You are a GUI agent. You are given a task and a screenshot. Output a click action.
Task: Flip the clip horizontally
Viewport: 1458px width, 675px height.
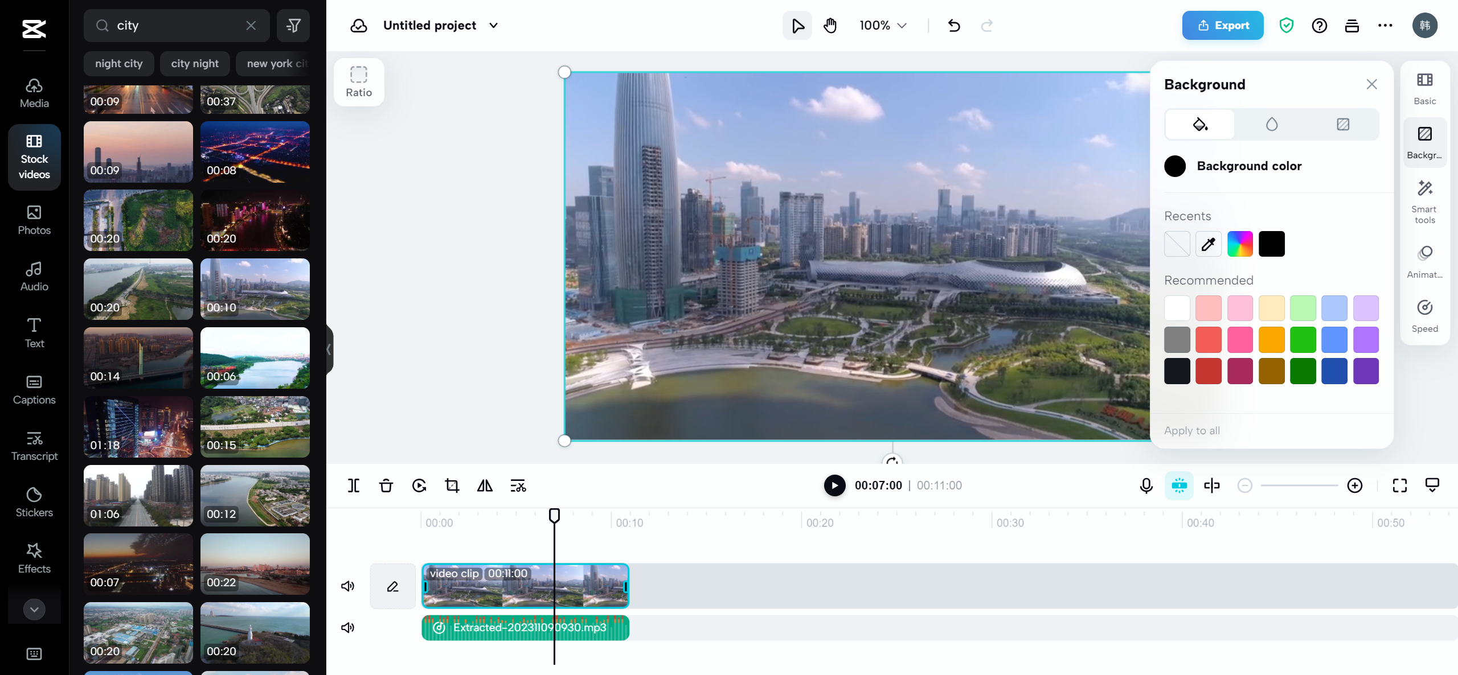point(485,485)
